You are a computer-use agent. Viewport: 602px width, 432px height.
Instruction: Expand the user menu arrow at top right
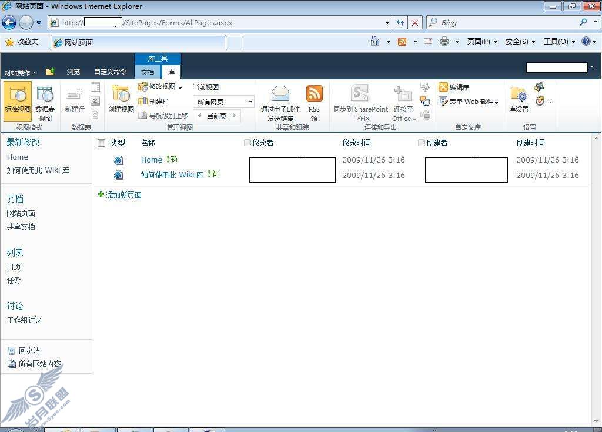(x=593, y=67)
